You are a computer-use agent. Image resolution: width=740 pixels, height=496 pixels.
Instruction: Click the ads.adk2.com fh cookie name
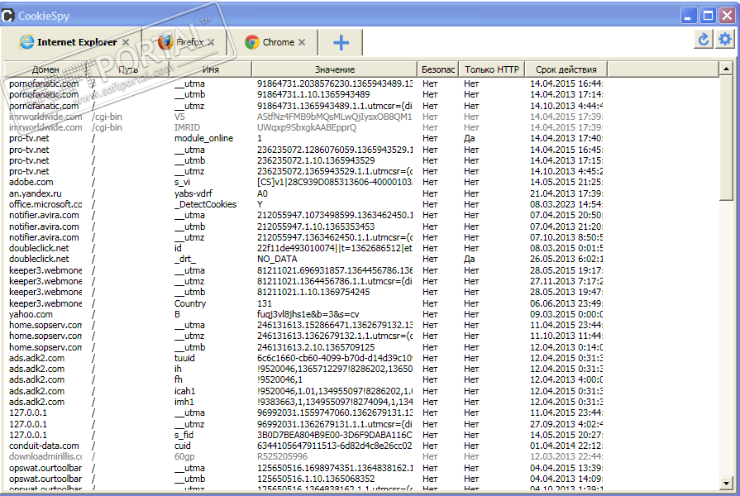click(x=178, y=380)
